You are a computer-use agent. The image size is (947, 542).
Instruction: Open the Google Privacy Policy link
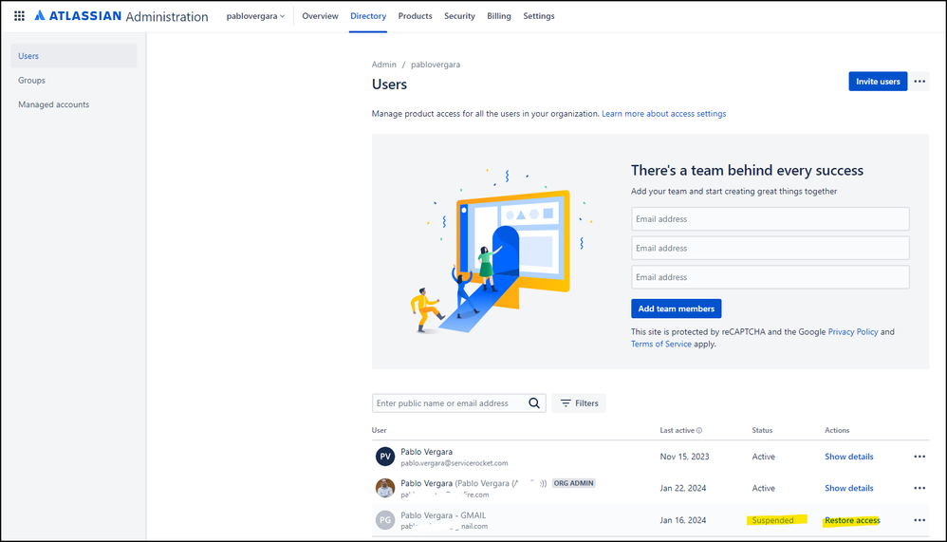click(853, 331)
